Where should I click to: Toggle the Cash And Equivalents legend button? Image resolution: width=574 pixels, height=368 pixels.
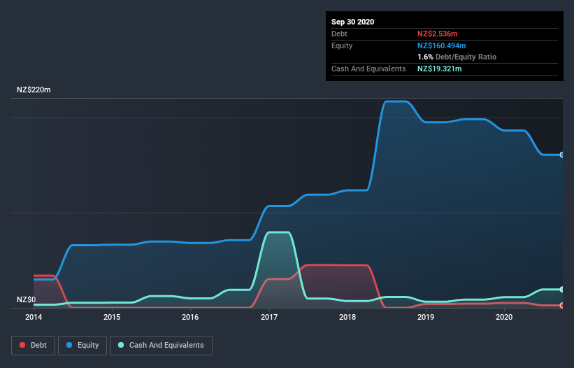pos(161,346)
